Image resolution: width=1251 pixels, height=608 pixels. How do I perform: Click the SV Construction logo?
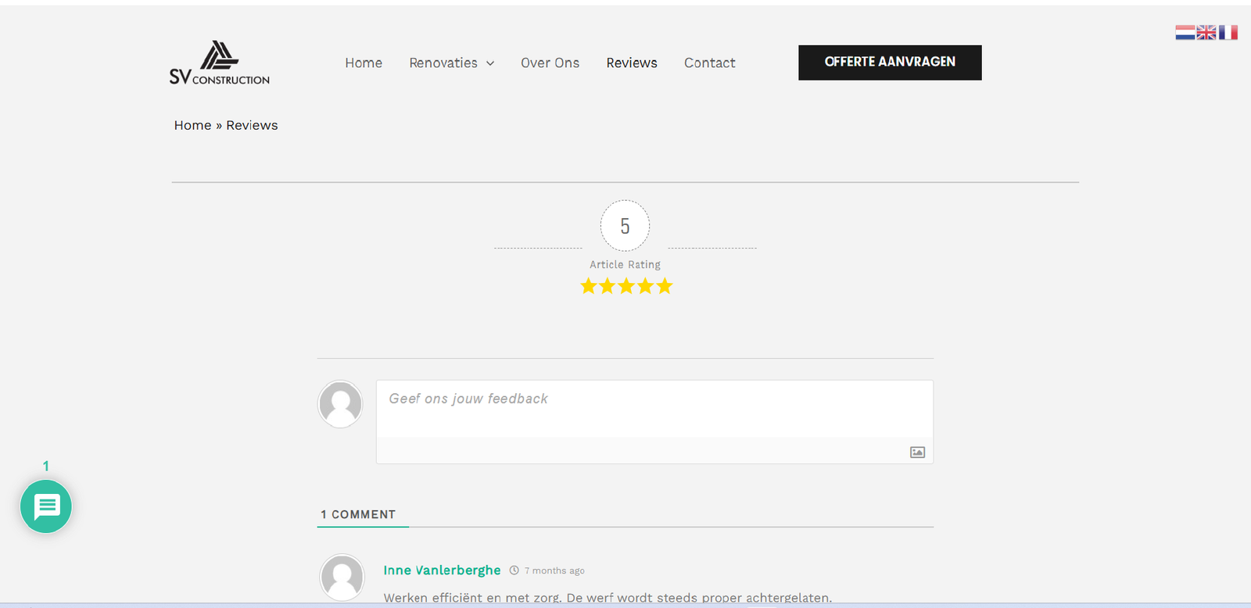click(219, 63)
